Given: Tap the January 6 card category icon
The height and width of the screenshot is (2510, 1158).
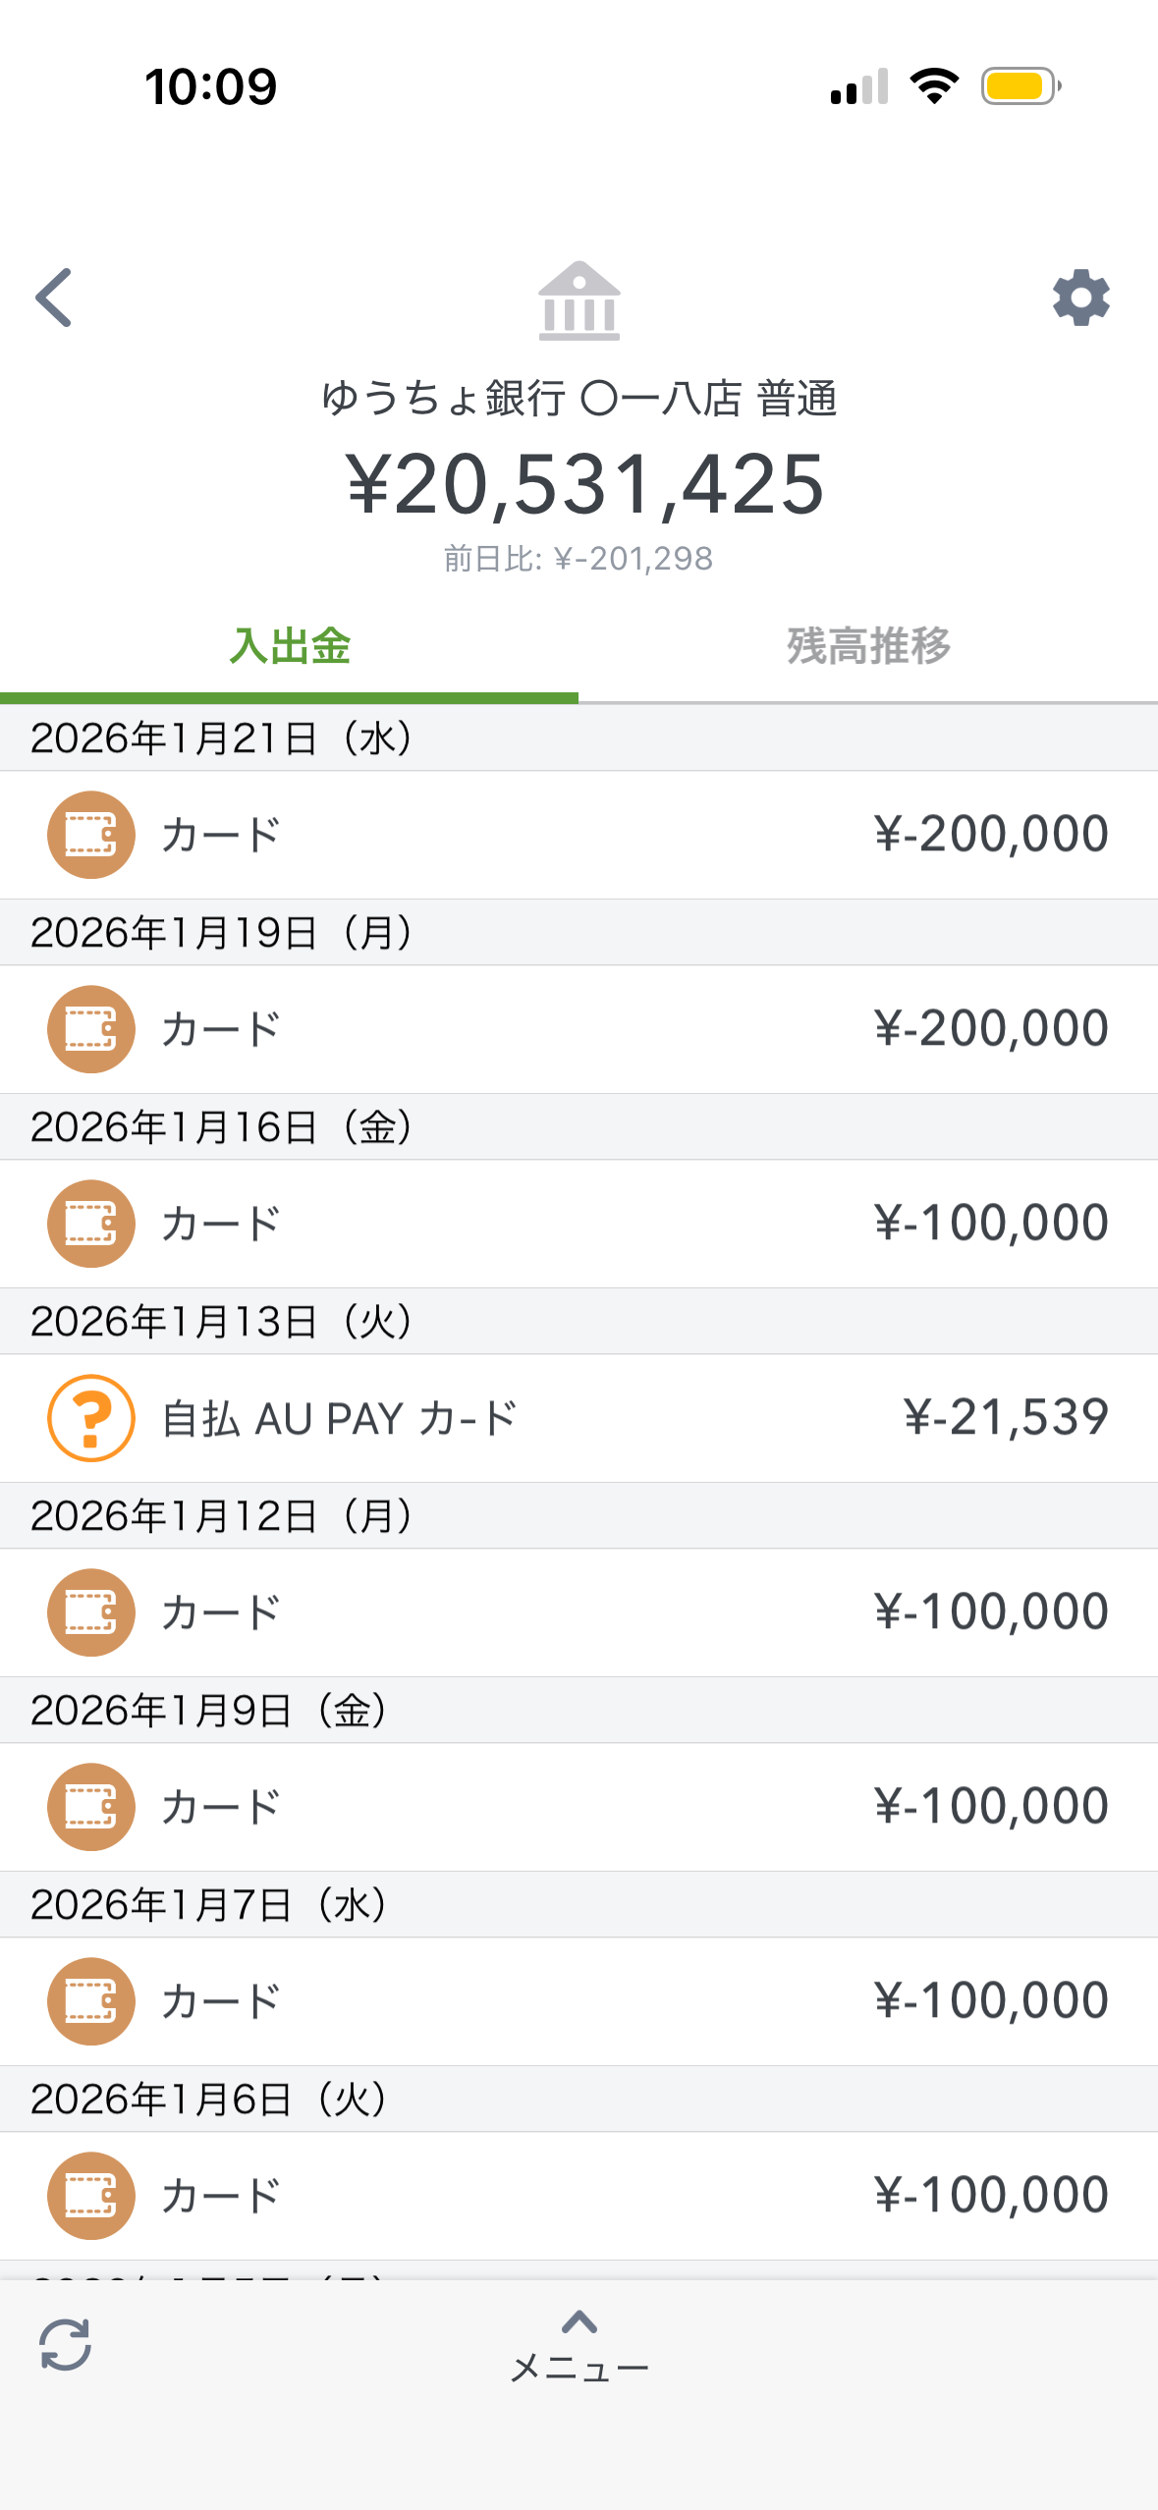Looking at the screenshot, I should point(91,2196).
